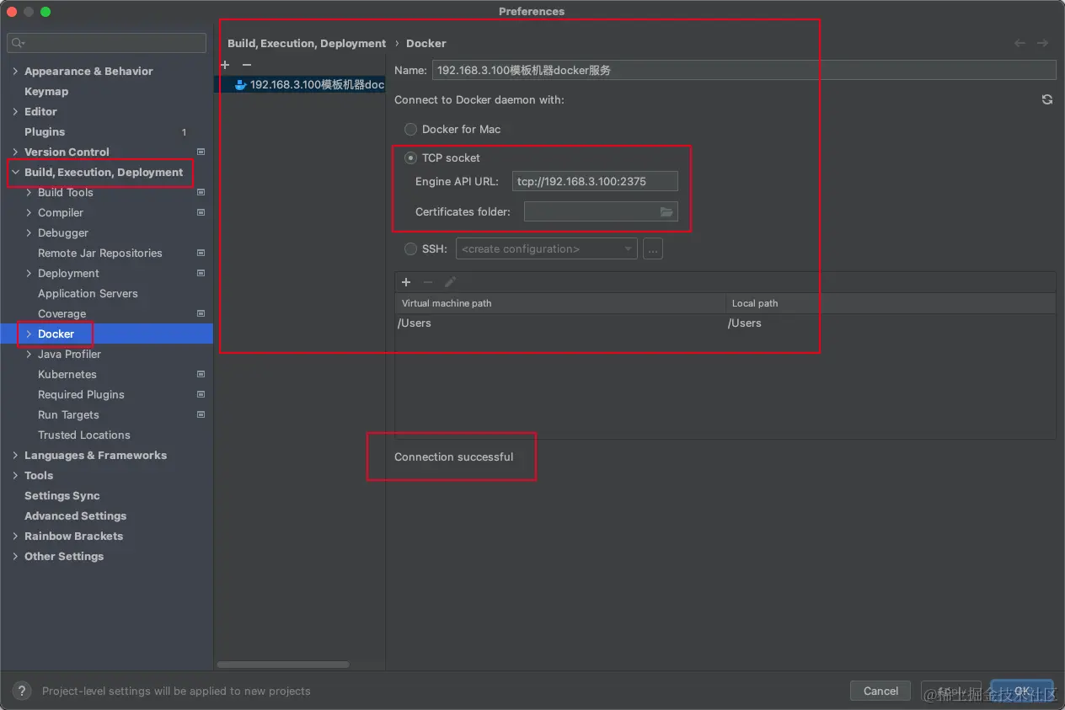Click project-level icon next to Build Tools
The width and height of the screenshot is (1065, 710).
pyautogui.click(x=201, y=192)
